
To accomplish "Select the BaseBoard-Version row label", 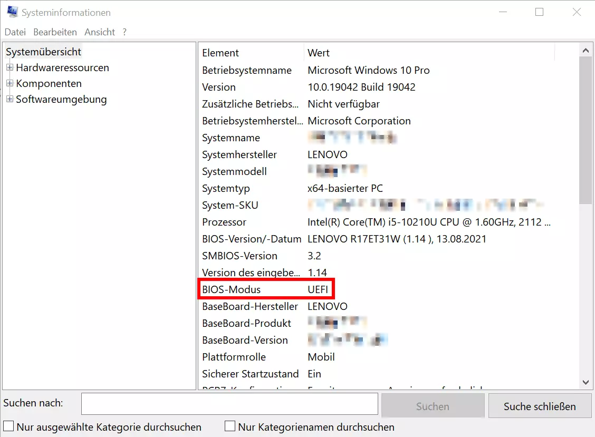I will click(245, 340).
